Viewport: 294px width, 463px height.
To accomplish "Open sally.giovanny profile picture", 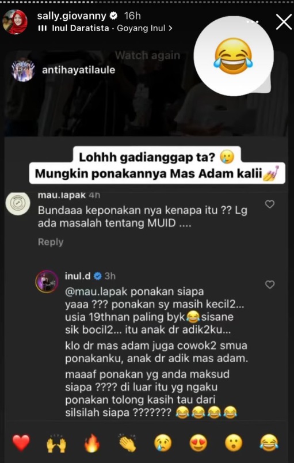I will coord(15,22).
